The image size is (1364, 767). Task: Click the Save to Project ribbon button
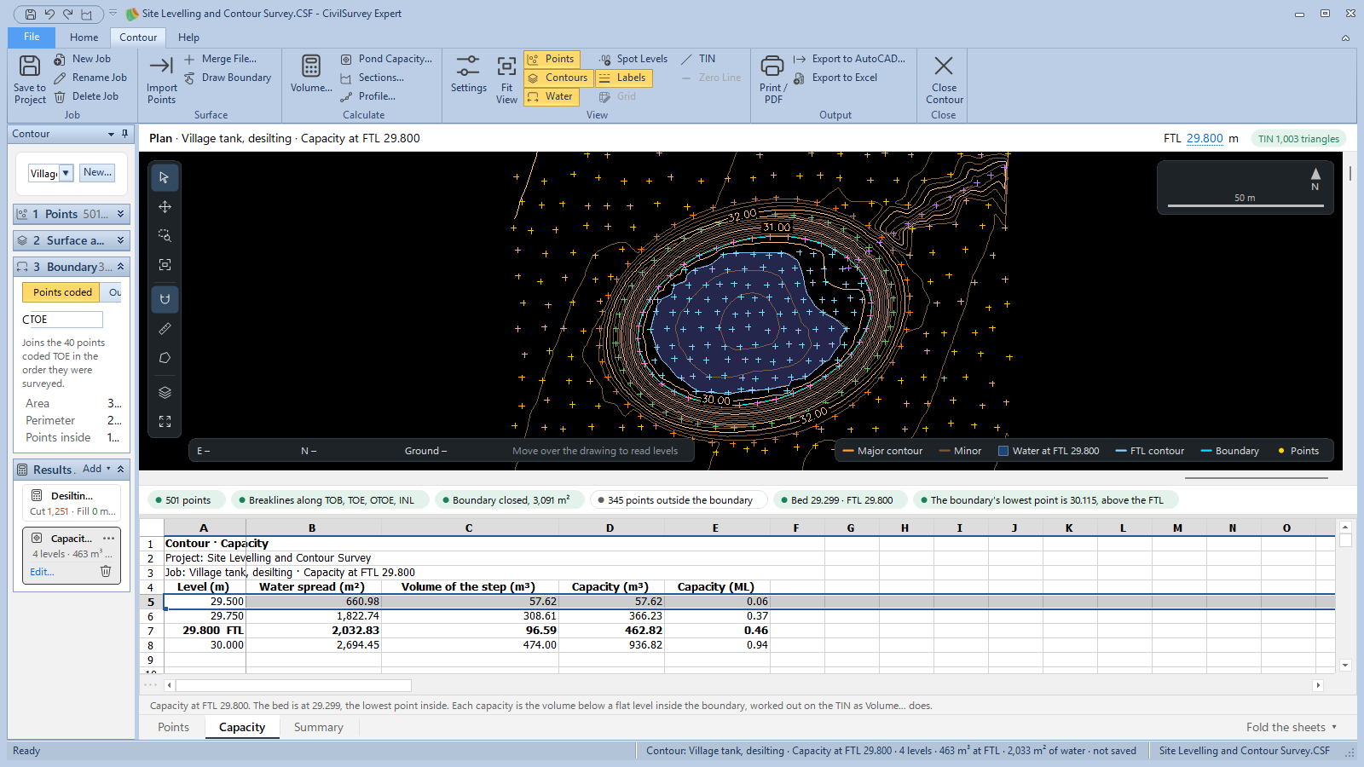click(x=30, y=79)
